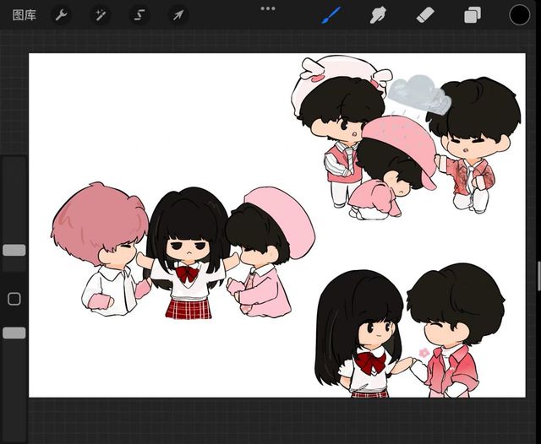
Task: Click the right edge scroll handle
Action: point(539,276)
